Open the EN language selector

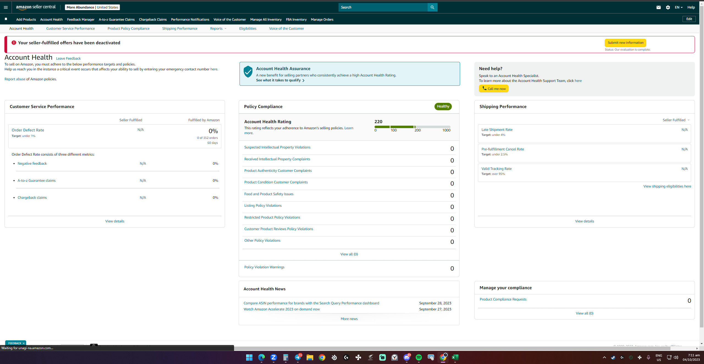[678, 7]
